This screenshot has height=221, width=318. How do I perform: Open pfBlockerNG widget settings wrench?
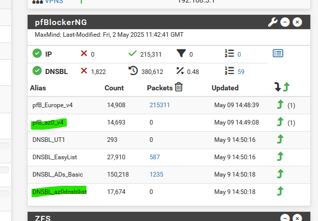[x=272, y=22]
